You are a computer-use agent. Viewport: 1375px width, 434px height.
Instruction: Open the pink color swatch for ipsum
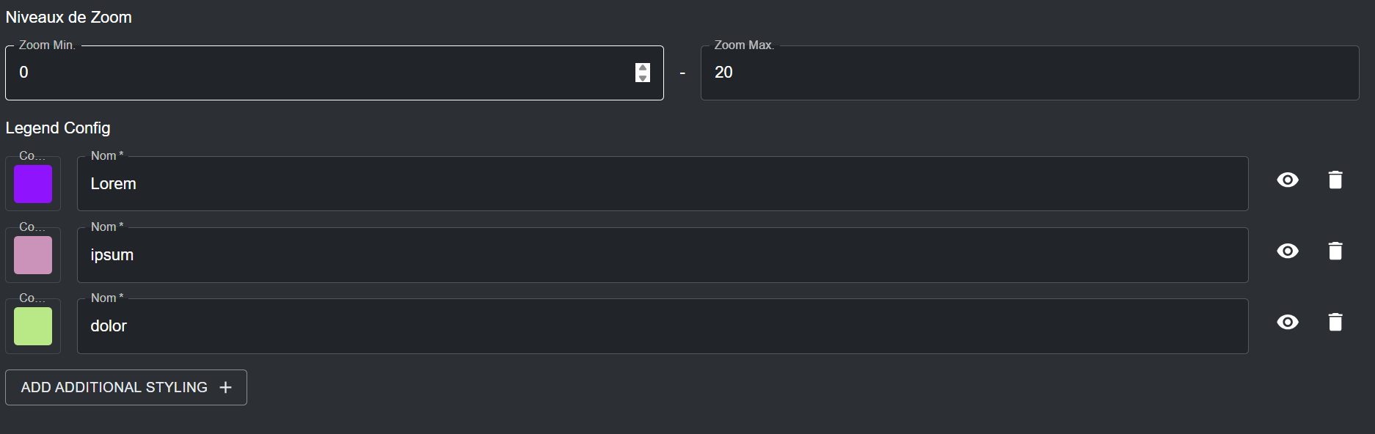pos(33,255)
